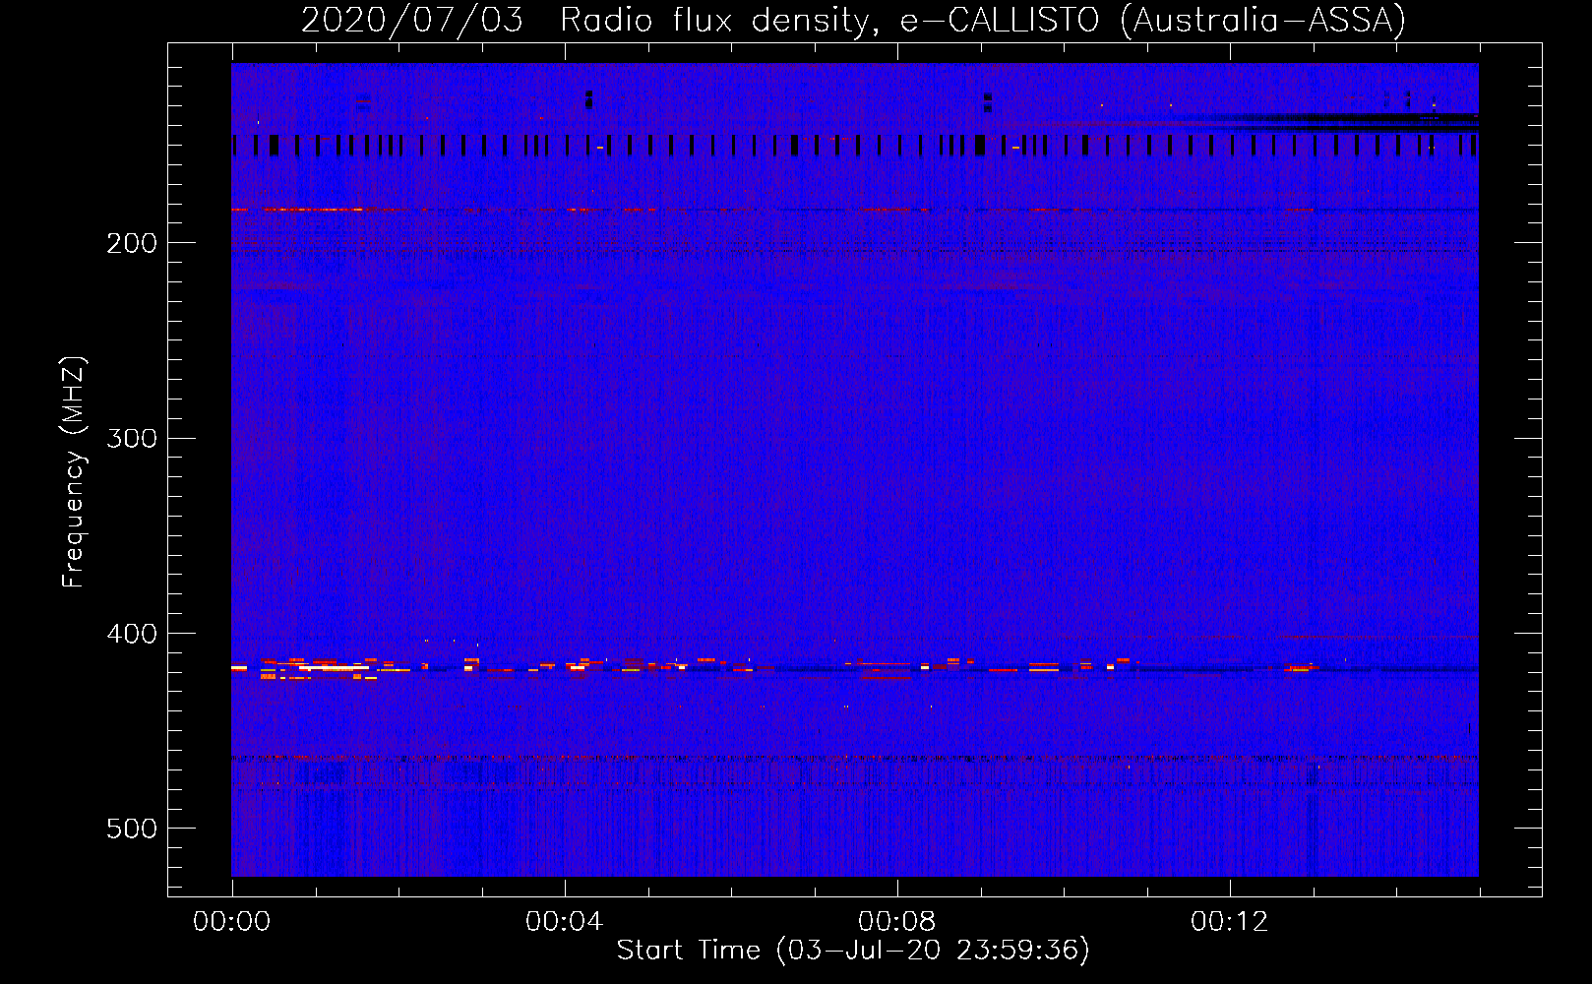Click the 300 frequency tick label
1592x984 pixels.
click(x=132, y=438)
